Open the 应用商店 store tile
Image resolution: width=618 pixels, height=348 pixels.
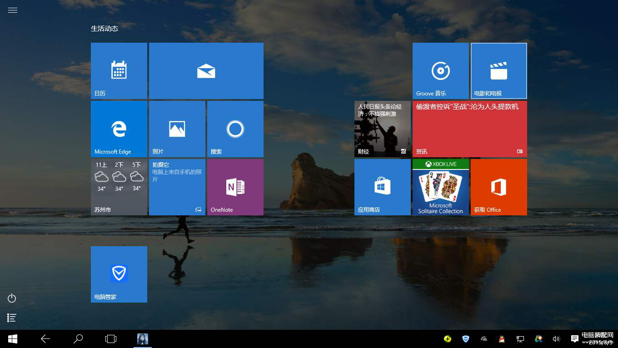[x=383, y=187]
